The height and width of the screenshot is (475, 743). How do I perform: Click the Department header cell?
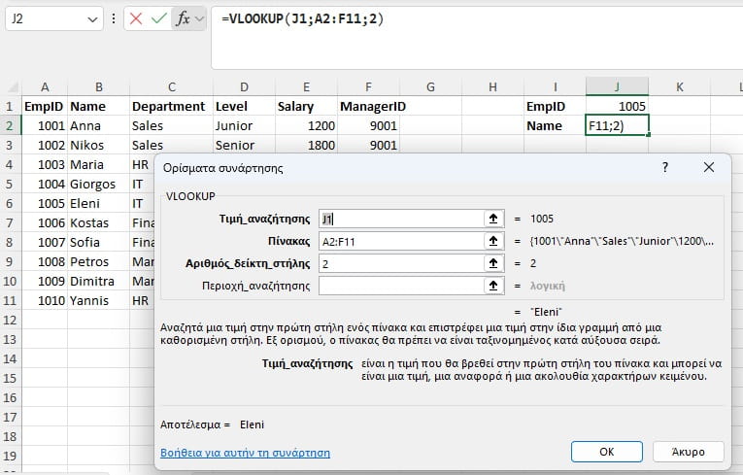(172, 106)
